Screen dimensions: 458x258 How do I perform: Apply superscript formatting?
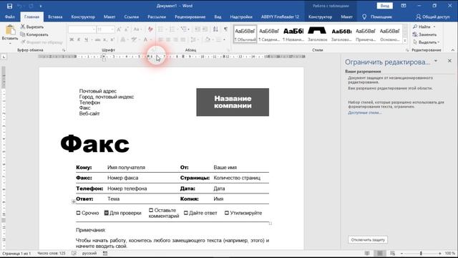coord(112,39)
